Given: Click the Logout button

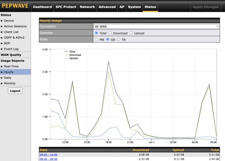Looking at the screenshot, I should click(15, 91).
